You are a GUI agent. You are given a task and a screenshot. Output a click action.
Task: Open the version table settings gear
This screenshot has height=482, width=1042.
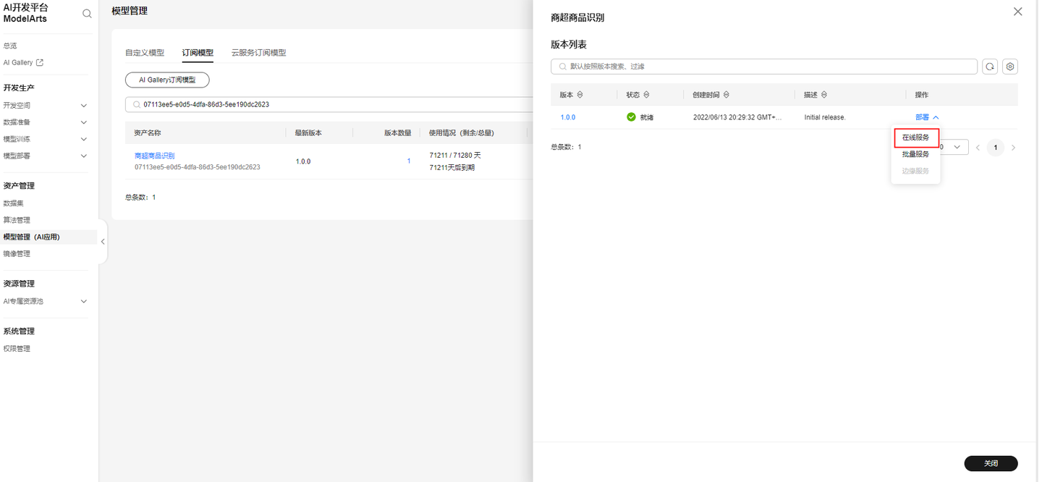(x=1011, y=67)
